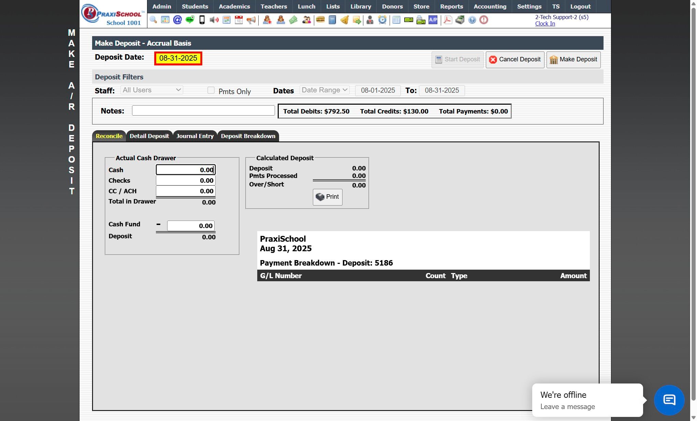The height and width of the screenshot is (421, 697).
Task: Toggle the Pmts Only checkbox
Action: coord(211,90)
